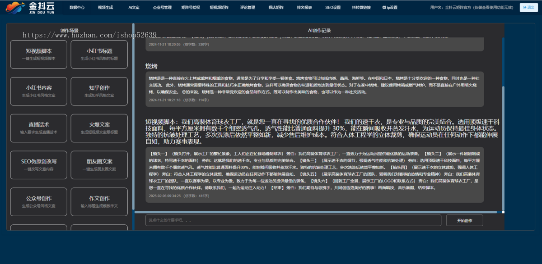The height and width of the screenshot is (264, 542).
Task: Click the horizontal scrollbar under the records
Action: pyautogui.click(x=315, y=212)
